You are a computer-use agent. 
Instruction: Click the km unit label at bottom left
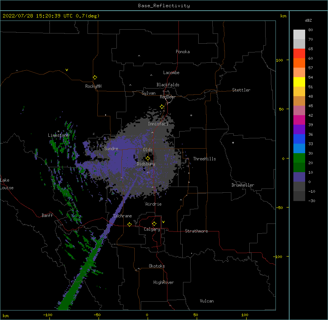click(6, 315)
